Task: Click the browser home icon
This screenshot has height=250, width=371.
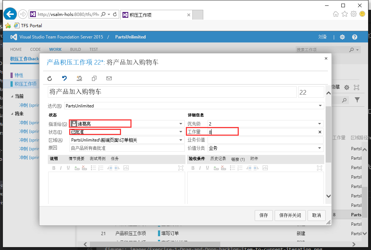Action: tap(336, 14)
